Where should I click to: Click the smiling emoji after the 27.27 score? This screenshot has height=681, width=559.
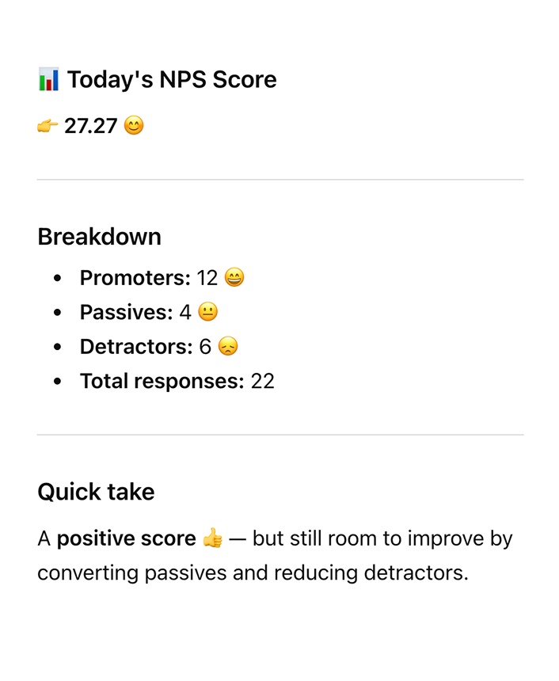point(134,126)
